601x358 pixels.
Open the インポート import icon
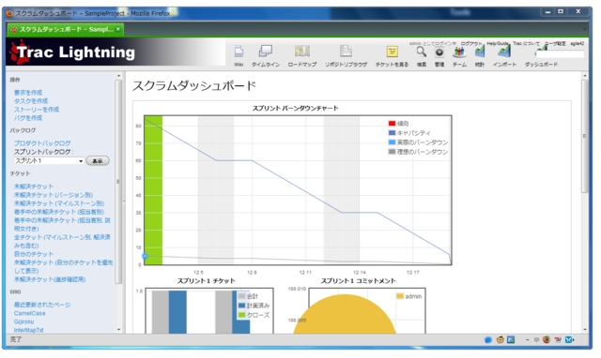pyautogui.click(x=504, y=52)
